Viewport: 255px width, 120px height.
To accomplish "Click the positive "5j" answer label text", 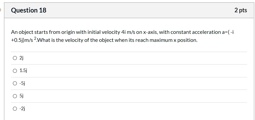I will tap(21, 96).
